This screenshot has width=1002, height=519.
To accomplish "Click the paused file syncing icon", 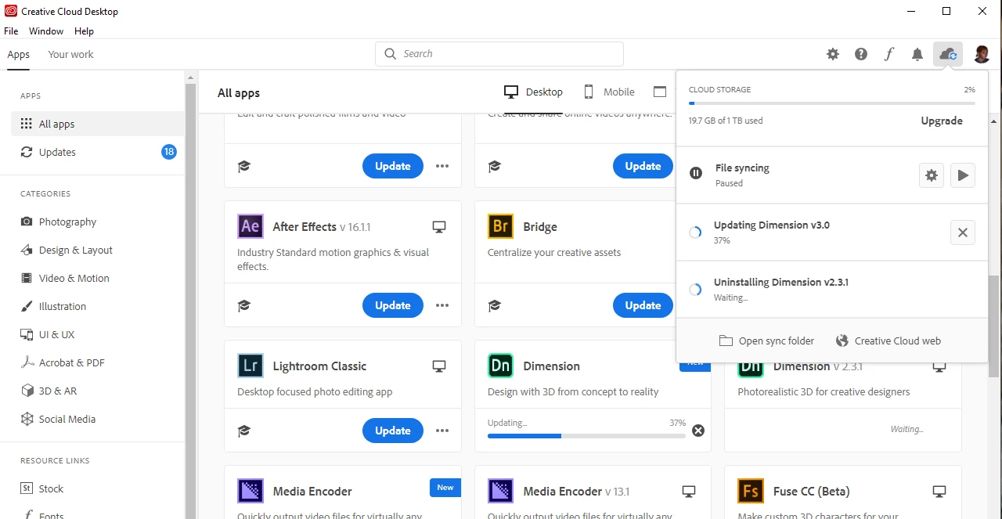I will point(696,173).
